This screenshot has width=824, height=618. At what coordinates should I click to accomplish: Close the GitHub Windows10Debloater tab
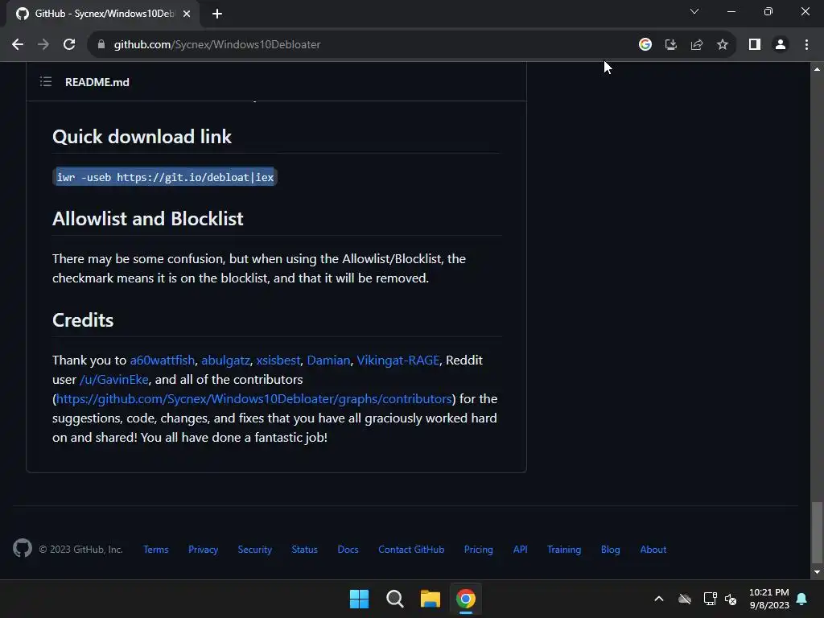tap(187, 14)
